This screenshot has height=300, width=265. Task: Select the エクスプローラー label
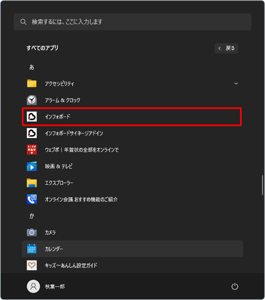[59, 183]
